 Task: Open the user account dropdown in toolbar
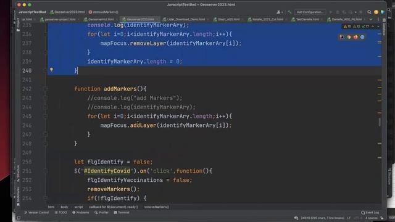(x=280, y=12)
